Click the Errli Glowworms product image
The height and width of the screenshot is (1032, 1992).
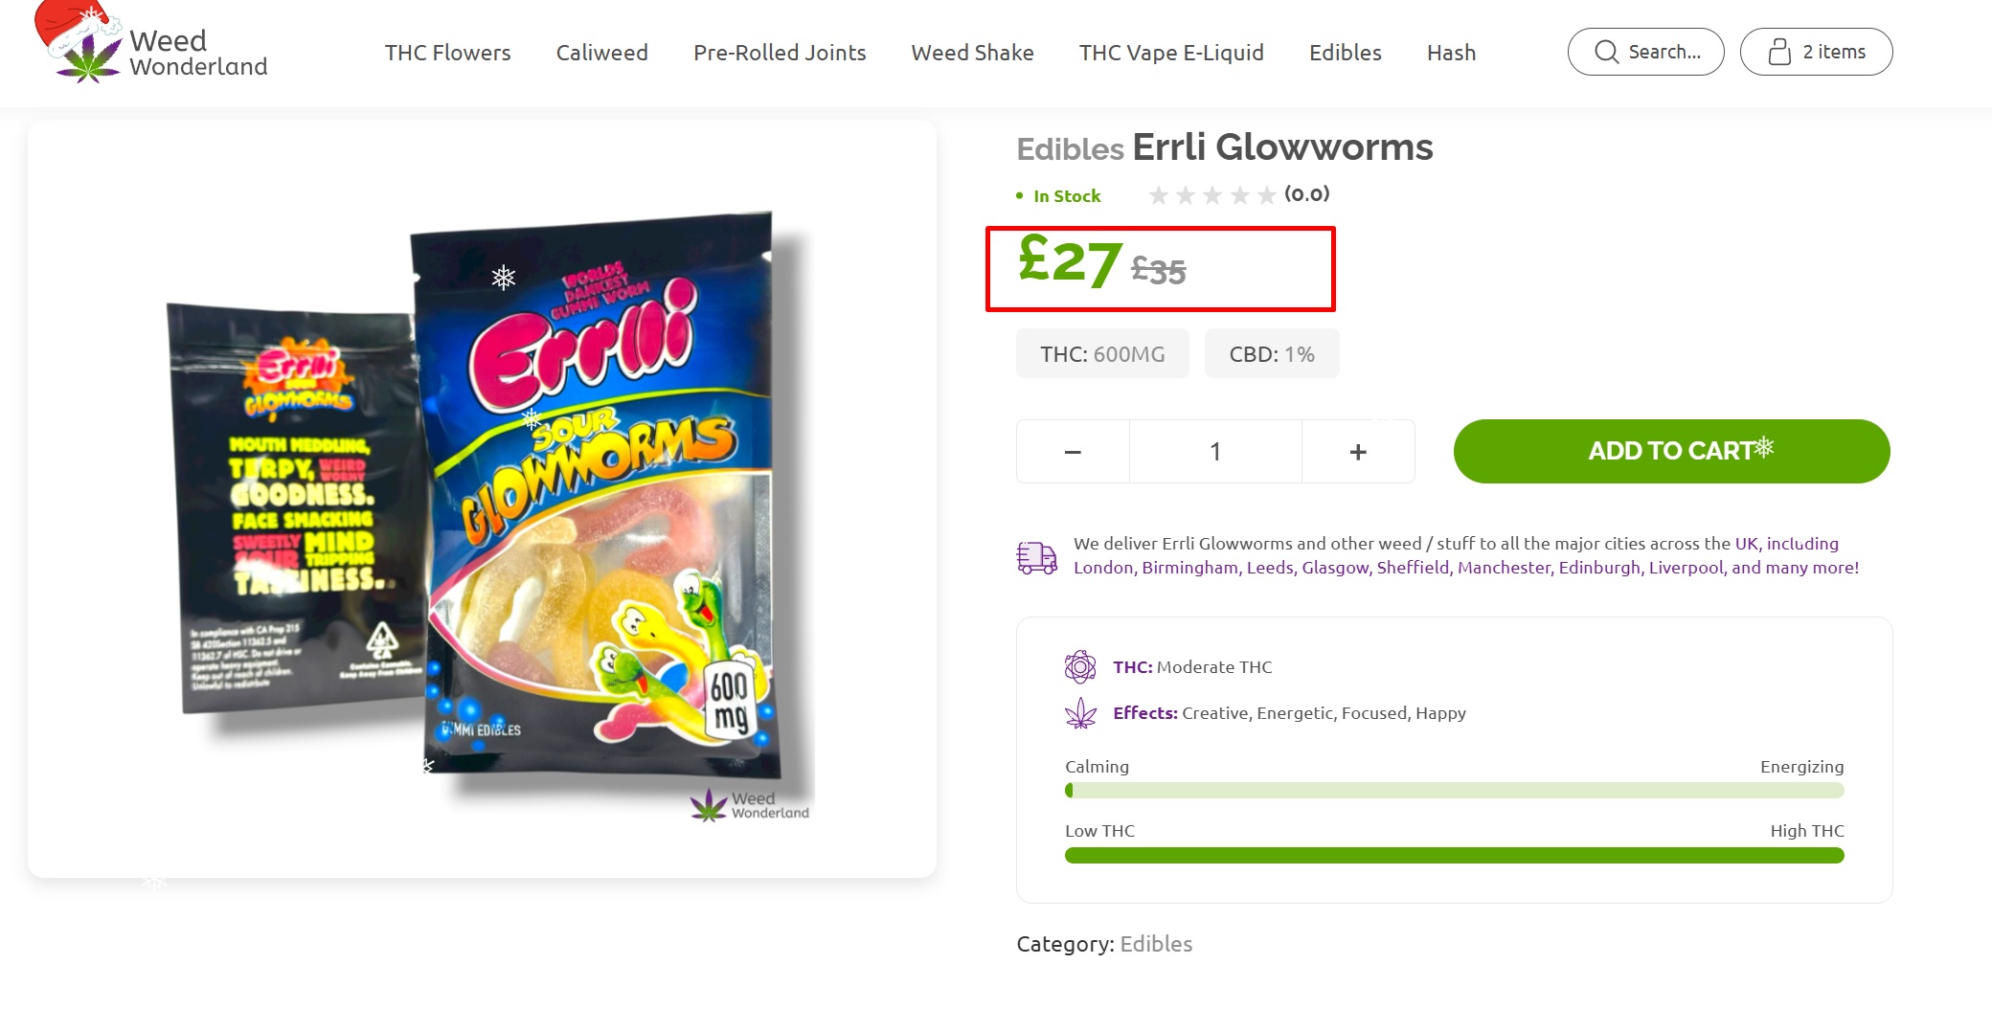coord(483,500)
